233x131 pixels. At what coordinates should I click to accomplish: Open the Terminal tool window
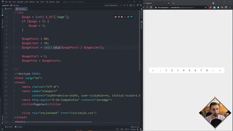pos(19,127)
